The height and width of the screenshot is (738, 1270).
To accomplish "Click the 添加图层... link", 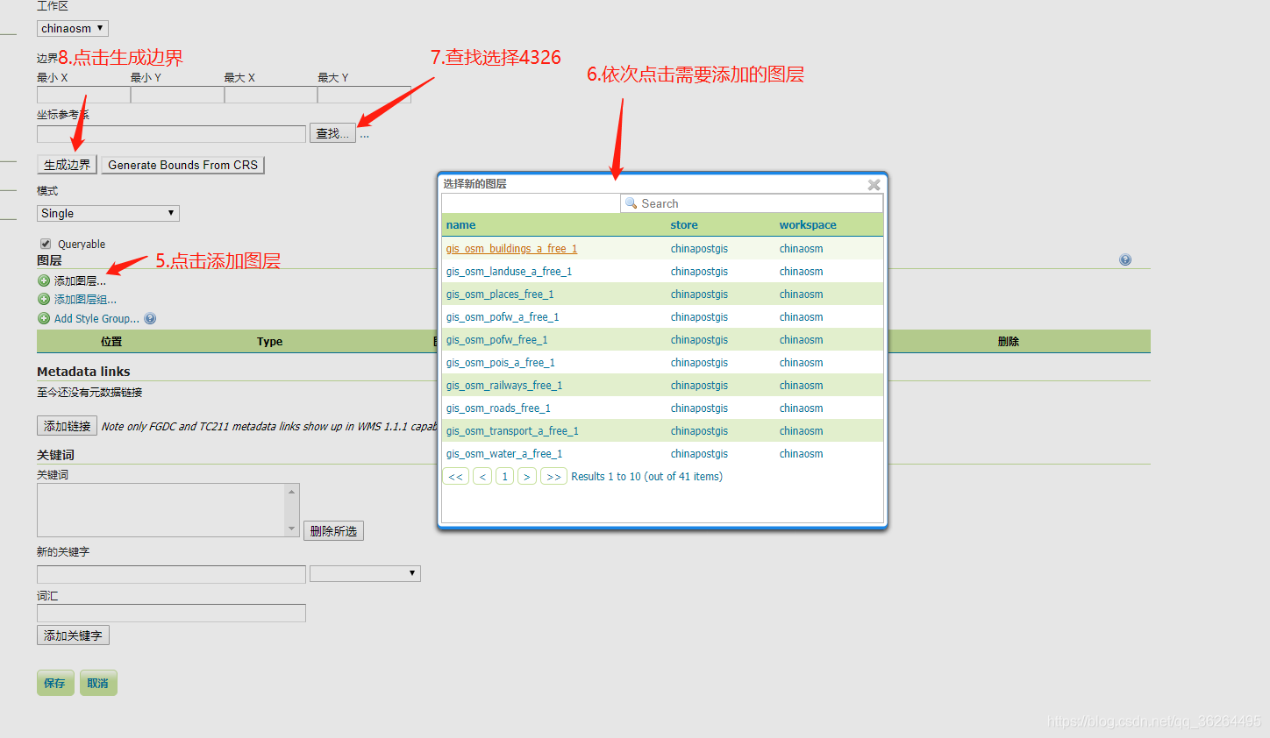I will pos(80,280).
